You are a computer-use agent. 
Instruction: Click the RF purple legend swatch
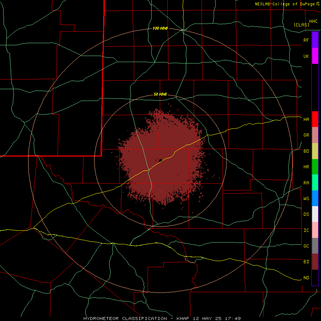coord(315,40)
